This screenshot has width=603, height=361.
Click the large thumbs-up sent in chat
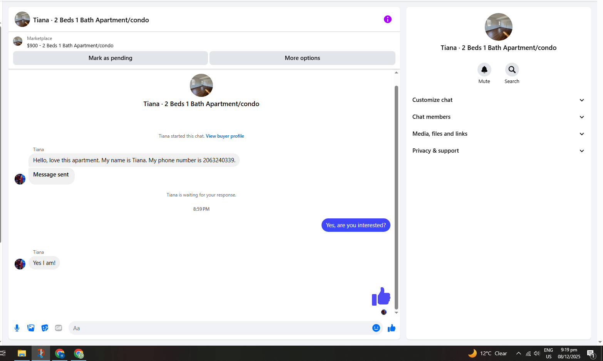pos(381,296)
